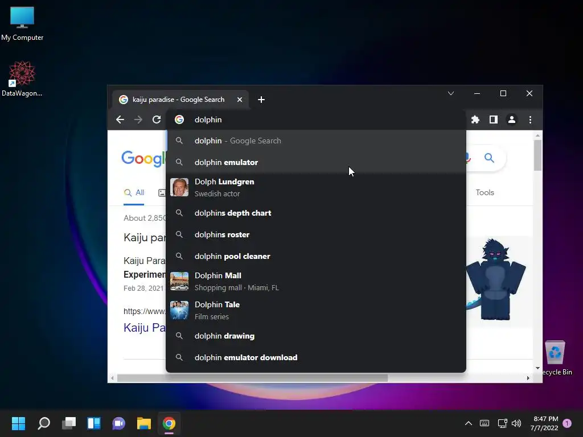Click the address bar showing dolphin
This screenshot has height=437, width=583.
[316, 119]
